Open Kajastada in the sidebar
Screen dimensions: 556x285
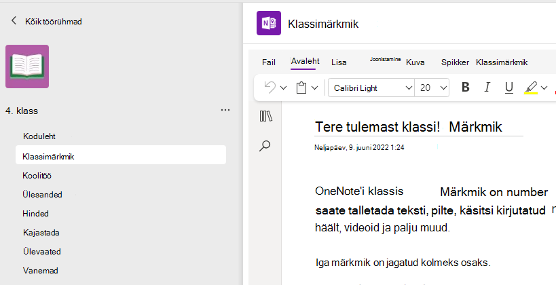[41, 233]
